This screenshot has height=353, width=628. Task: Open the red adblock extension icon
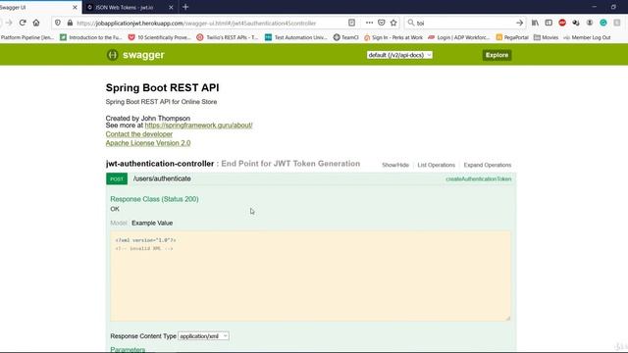(x=562, y=23)
